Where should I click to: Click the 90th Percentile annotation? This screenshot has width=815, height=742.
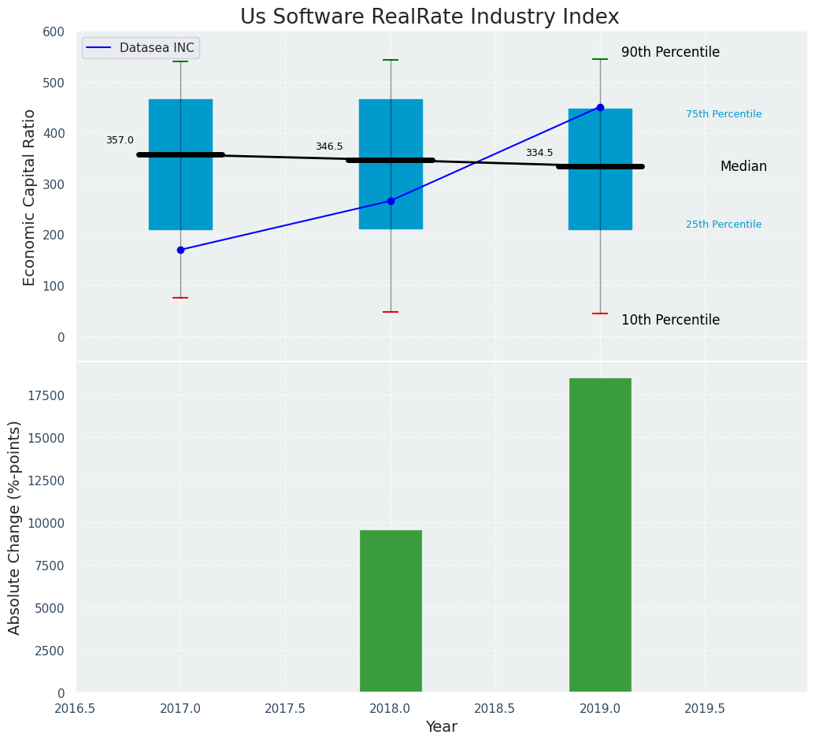point(670,53)
